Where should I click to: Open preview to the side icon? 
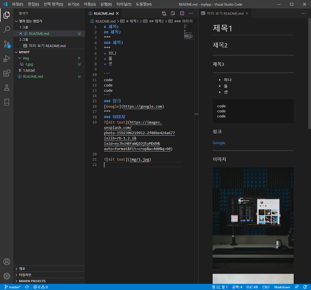point(173,13)
